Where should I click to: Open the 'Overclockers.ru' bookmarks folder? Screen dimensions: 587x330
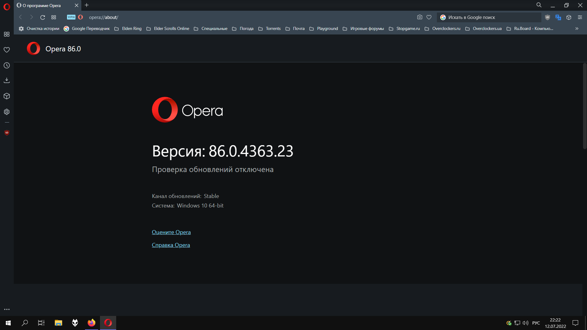[x=442, y=28]
